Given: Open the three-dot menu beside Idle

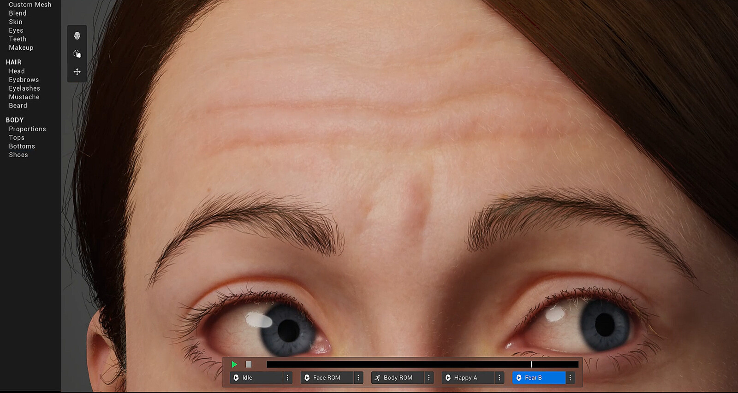Looking at the screenshot, I should [x=287, y=378].
